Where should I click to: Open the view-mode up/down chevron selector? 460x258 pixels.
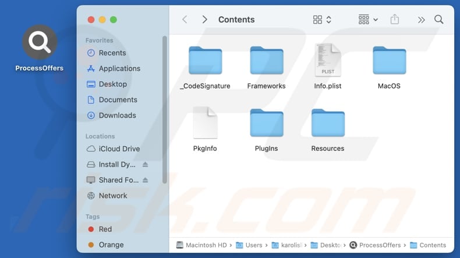pos(329,20)
